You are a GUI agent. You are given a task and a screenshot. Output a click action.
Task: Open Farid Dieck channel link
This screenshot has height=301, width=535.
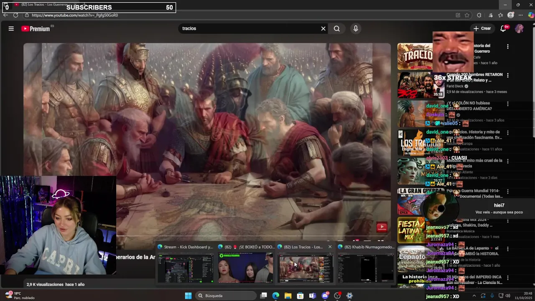pos(455,86)
